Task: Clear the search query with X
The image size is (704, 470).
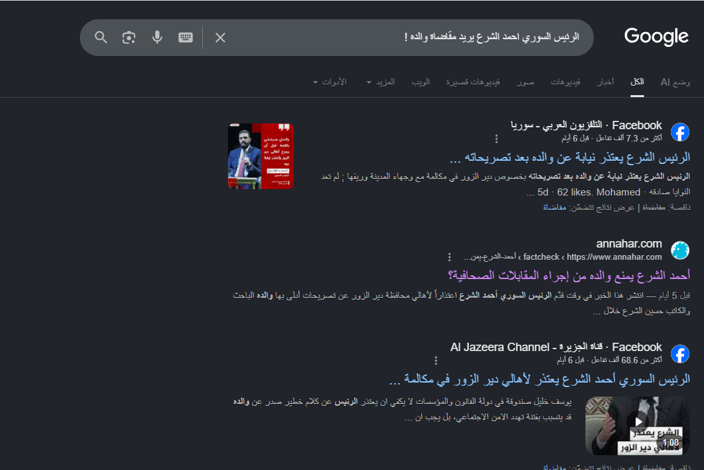Action: coord(220,38)
